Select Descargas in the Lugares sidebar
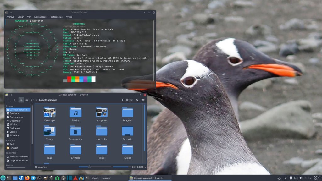 [15, 121]
